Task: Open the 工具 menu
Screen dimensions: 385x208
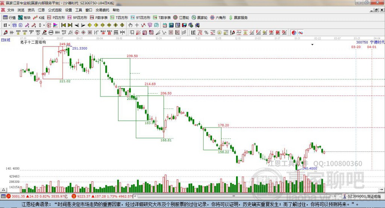Action: (x=79, y=10)
